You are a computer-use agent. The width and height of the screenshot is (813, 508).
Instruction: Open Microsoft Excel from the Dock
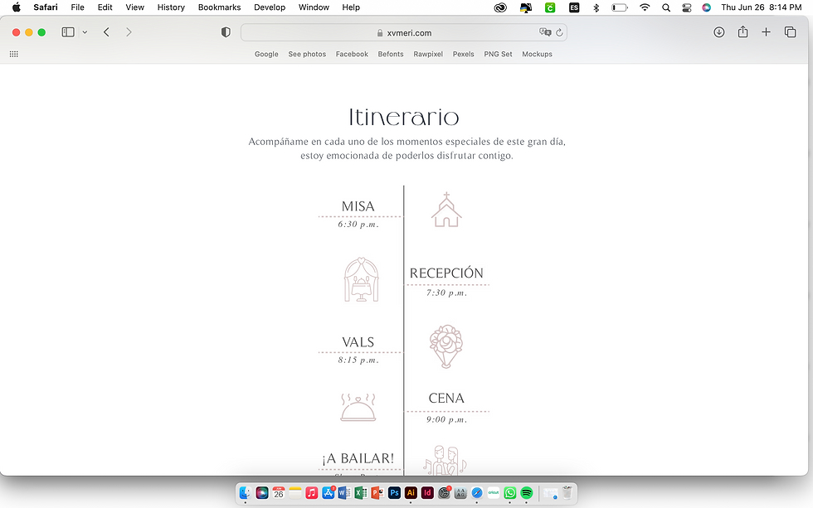point(361,493)
